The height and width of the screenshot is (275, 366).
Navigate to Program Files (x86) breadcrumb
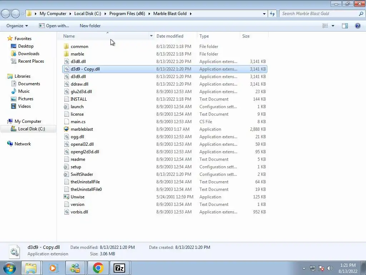point(127,14)
